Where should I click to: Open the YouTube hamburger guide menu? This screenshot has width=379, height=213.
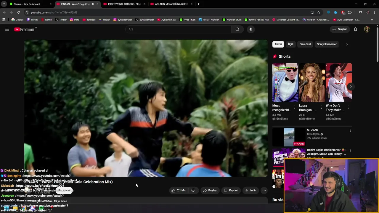(x=7, y=29)
